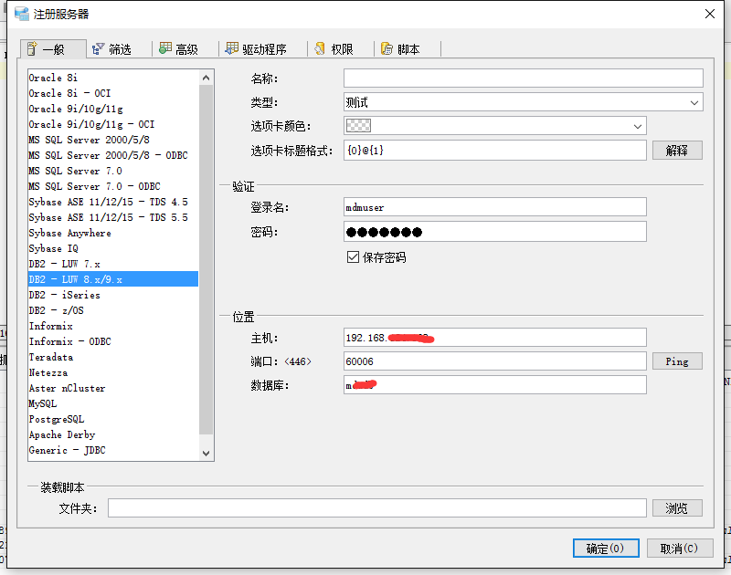
Task: Click the server type list scrollbar thumb
Action: tap(207, 259)
